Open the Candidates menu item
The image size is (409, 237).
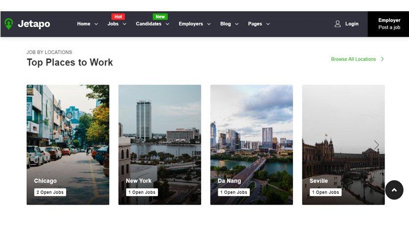click(148, 24)
